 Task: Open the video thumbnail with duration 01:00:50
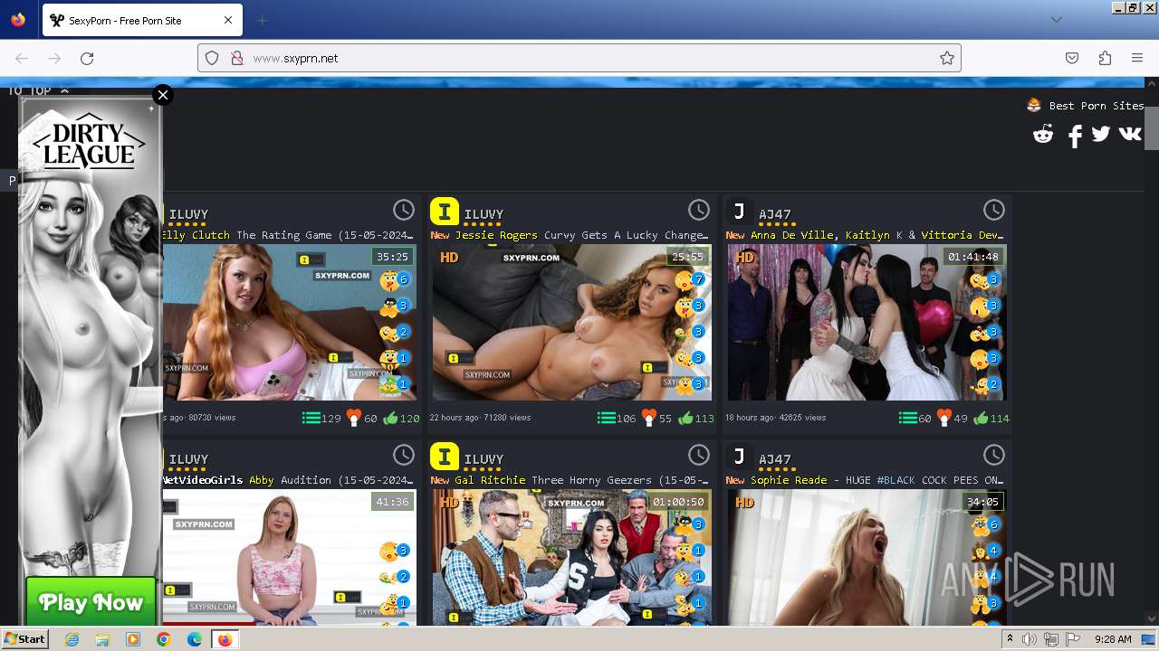pyautogui.click(x=571, y=557)
